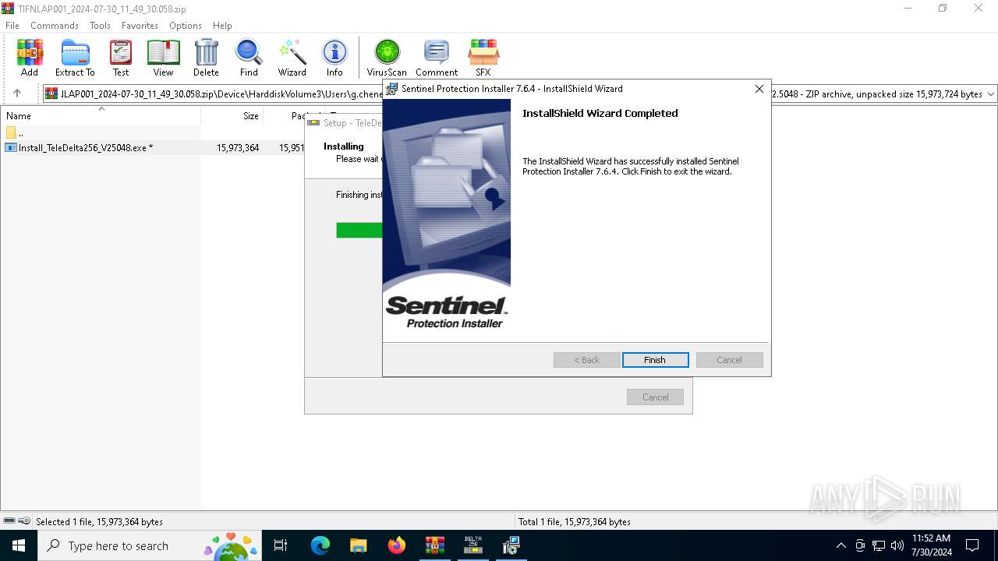998x561 pixels.
Task: Open the Options menu
Action: pyautogui.click(x=186, y=25)
